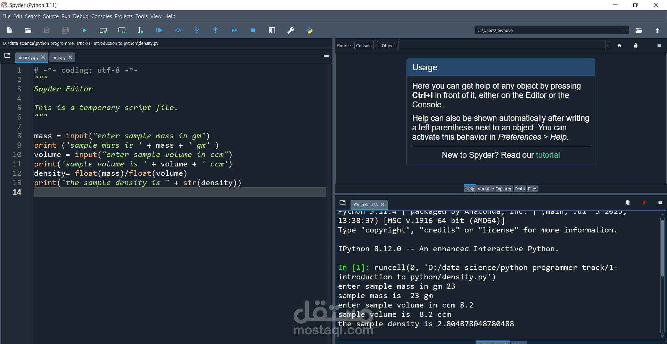The width and height of the screenshot is (667, 344).
Task: Continue execution until next breakpoint
Action: tap(234, 31)
